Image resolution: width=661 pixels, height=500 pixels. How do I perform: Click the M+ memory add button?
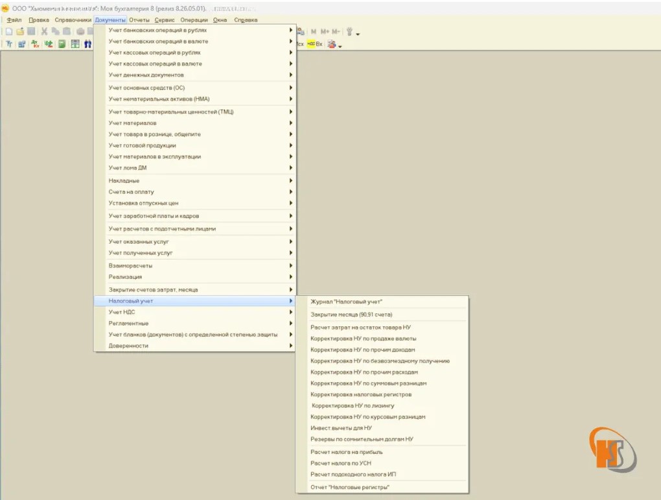325,32
